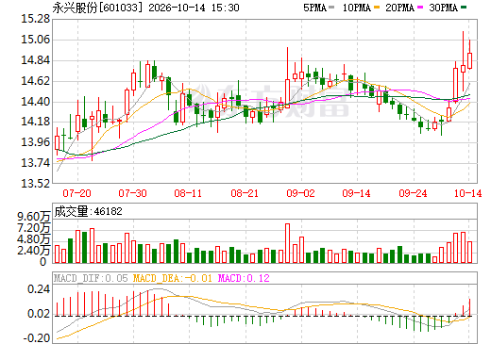The width and height of the screenshot is (491, 344).
Task: Click the 7.20万 volume axis label
Action: click(34, 228)
